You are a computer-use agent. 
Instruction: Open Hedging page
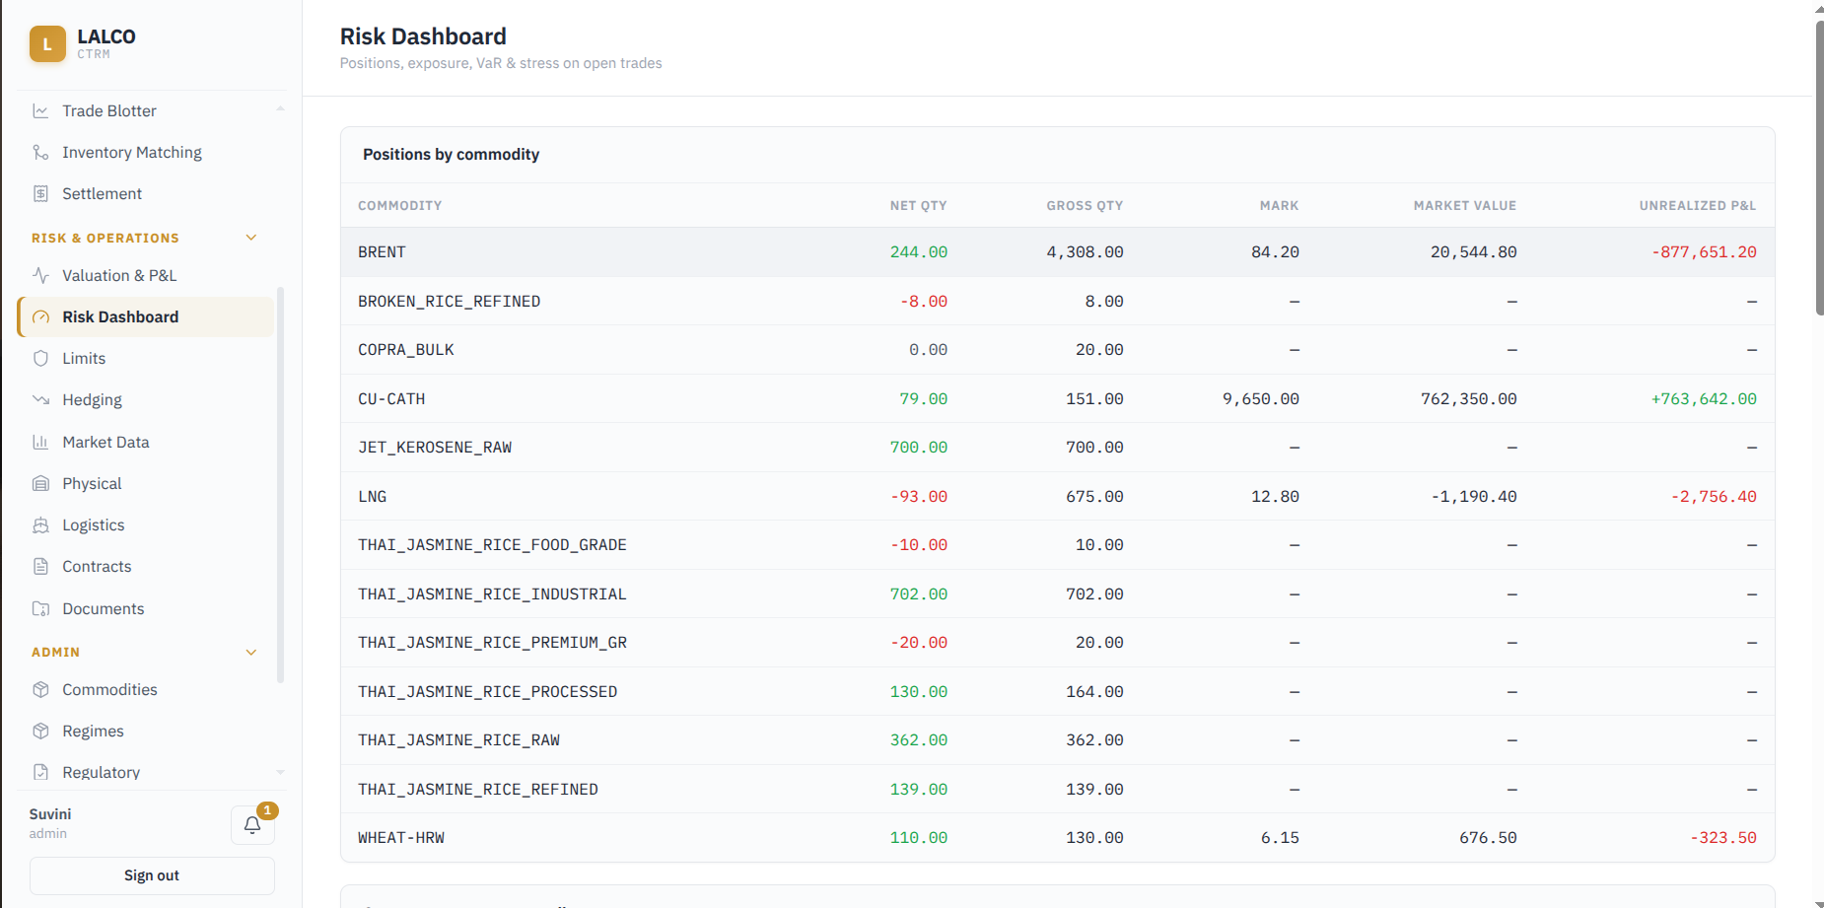coord(146,400)
